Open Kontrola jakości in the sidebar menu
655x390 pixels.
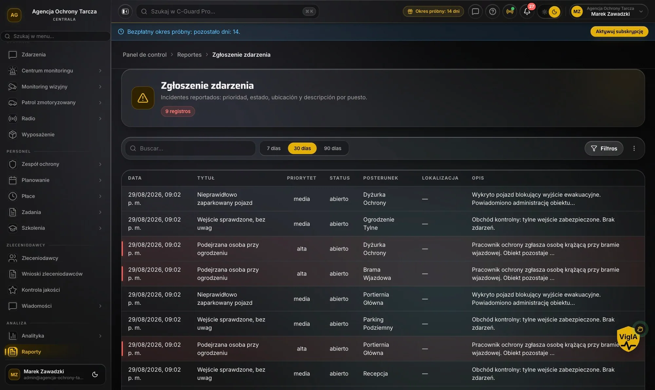point(55,290)
